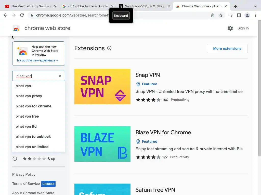Click the browser forward arrow
The image size is (261, 195).
point(14,15)
